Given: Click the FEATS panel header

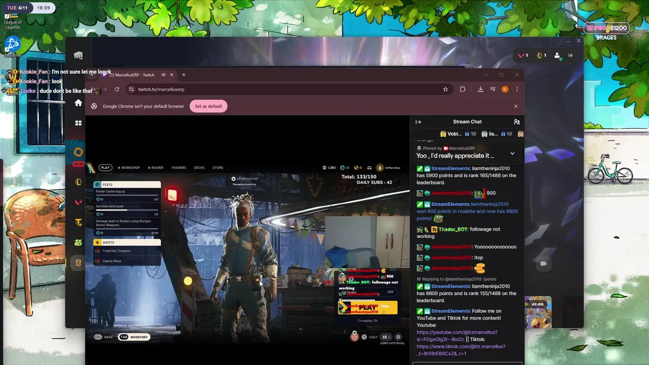Looking at the screenshot, I should 127,185.
